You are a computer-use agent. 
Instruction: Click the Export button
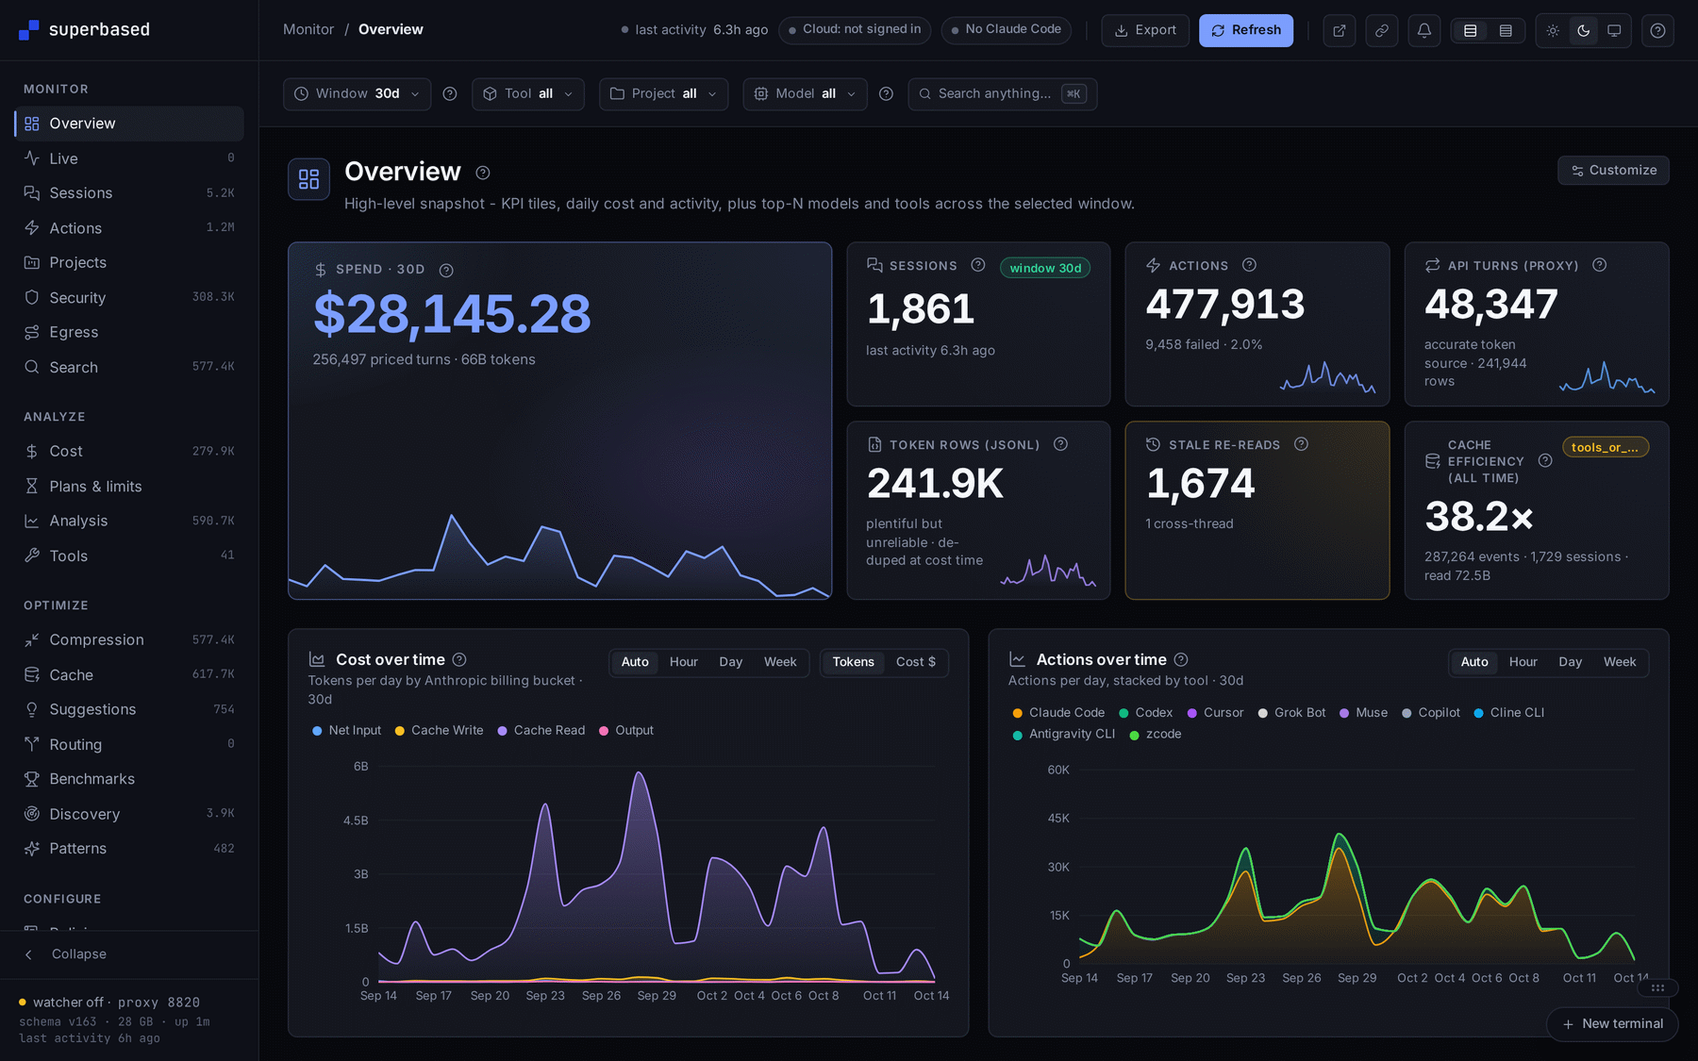(x=1145, y=30)
